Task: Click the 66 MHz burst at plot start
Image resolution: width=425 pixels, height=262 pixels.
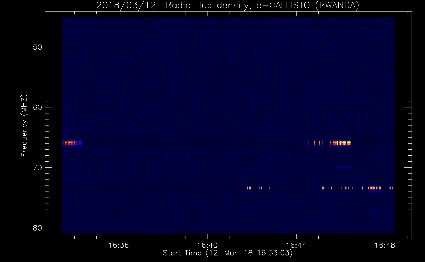Action: (72, 143)
